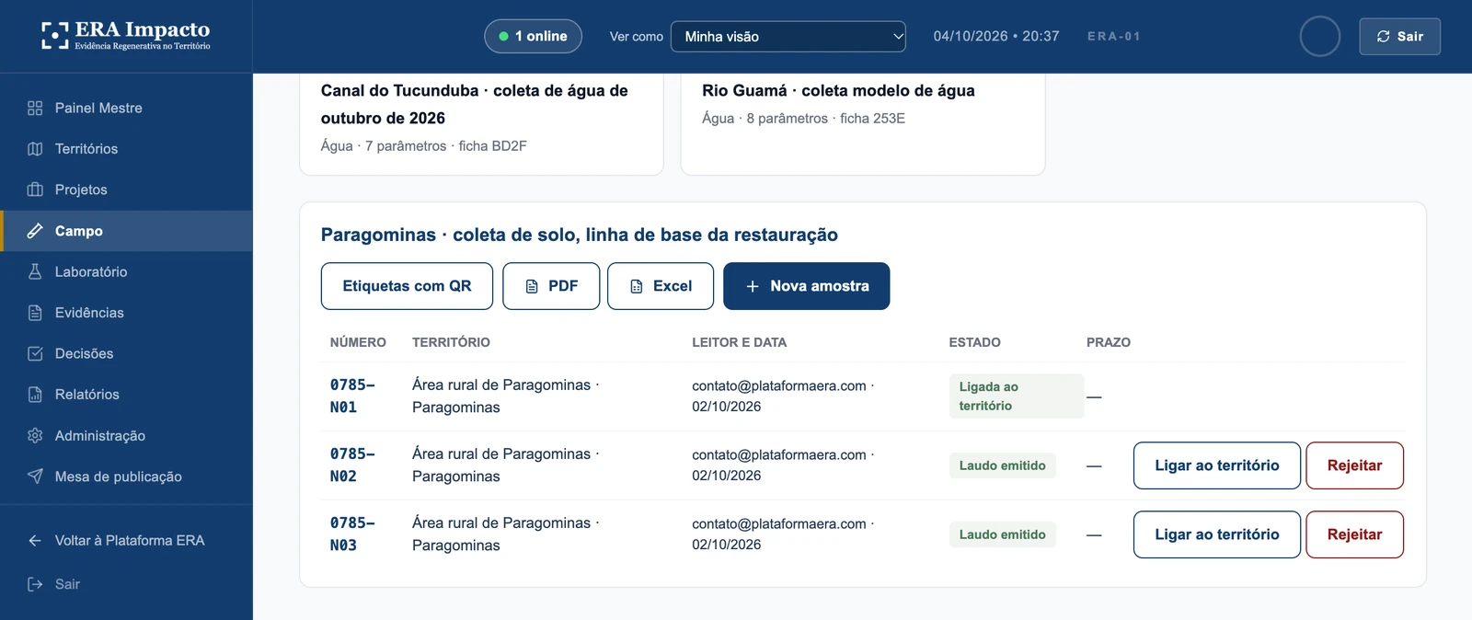1472x620 pixels.
Task: Click the Projetos briefcase icon
Action: (x=35, y=189)
